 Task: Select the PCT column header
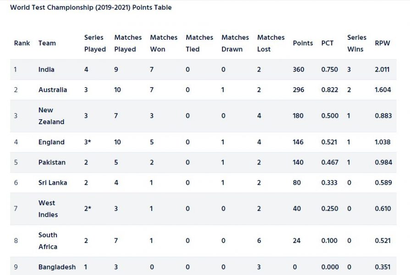[x=327, y=43]
